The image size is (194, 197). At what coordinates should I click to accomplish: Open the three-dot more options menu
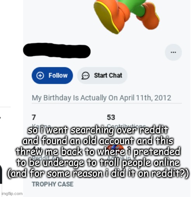(173, 52)
